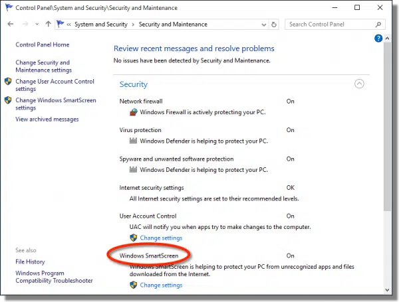
Task: Click the vertical scrollbar thumb
Action: (x=387, y=126)
